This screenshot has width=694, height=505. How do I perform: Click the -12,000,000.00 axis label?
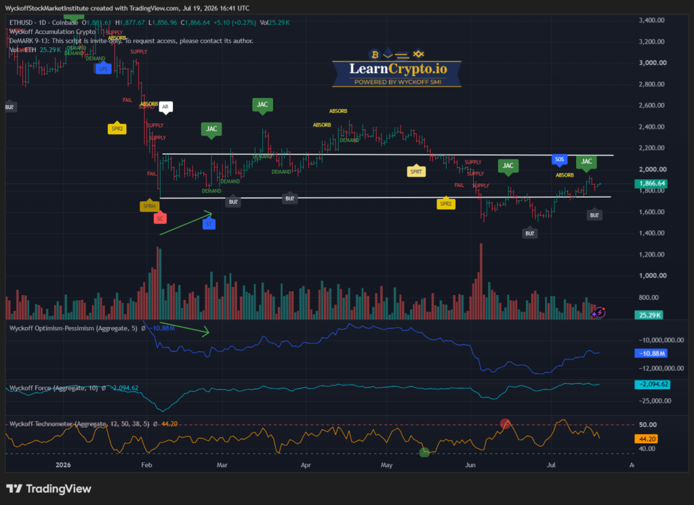click(x=661, y=368)
